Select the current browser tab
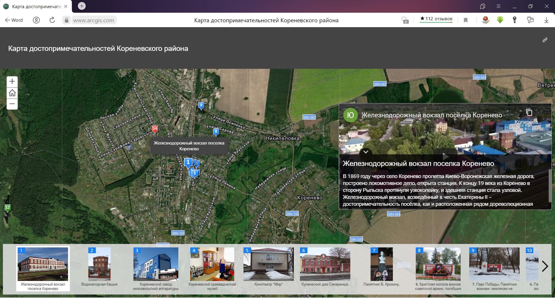 (x=36, y=6)
